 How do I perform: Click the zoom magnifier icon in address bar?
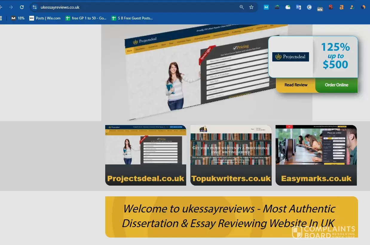coord(241,7)
